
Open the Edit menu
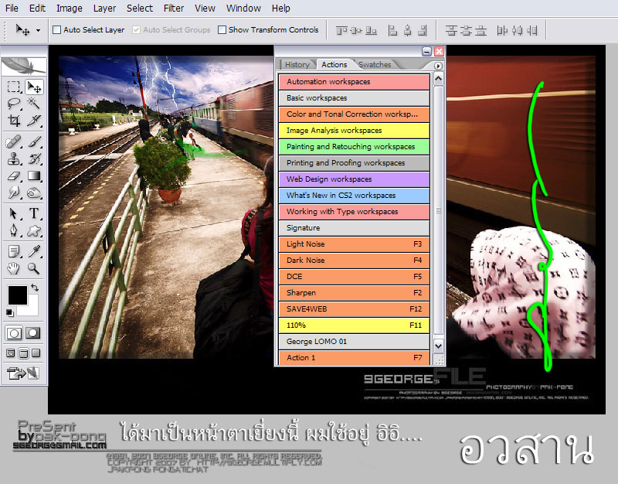37,8
